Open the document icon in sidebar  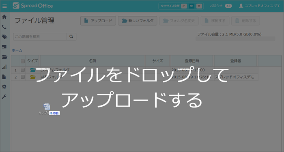click(4, 77)
